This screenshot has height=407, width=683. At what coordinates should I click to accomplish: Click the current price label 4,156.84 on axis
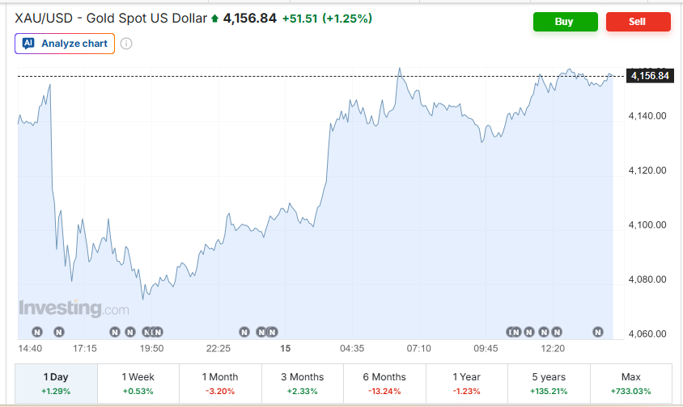[x=650, y=76]
